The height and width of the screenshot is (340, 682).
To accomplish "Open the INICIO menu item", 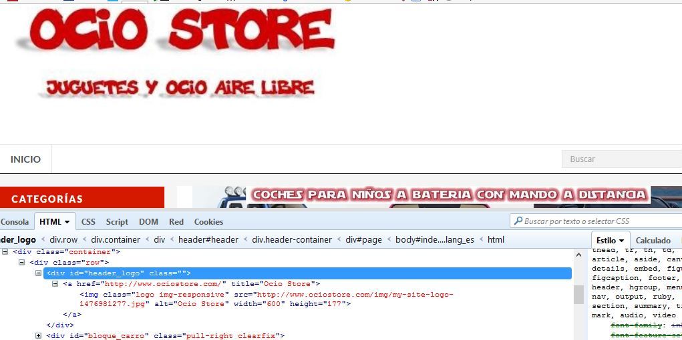I will click(x=25, y=159).
